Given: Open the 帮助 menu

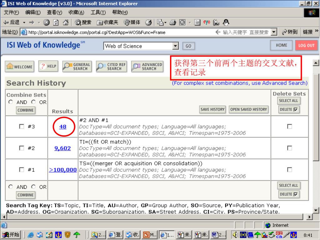Looking at the screenshot, I should click(x=120, y=12).
